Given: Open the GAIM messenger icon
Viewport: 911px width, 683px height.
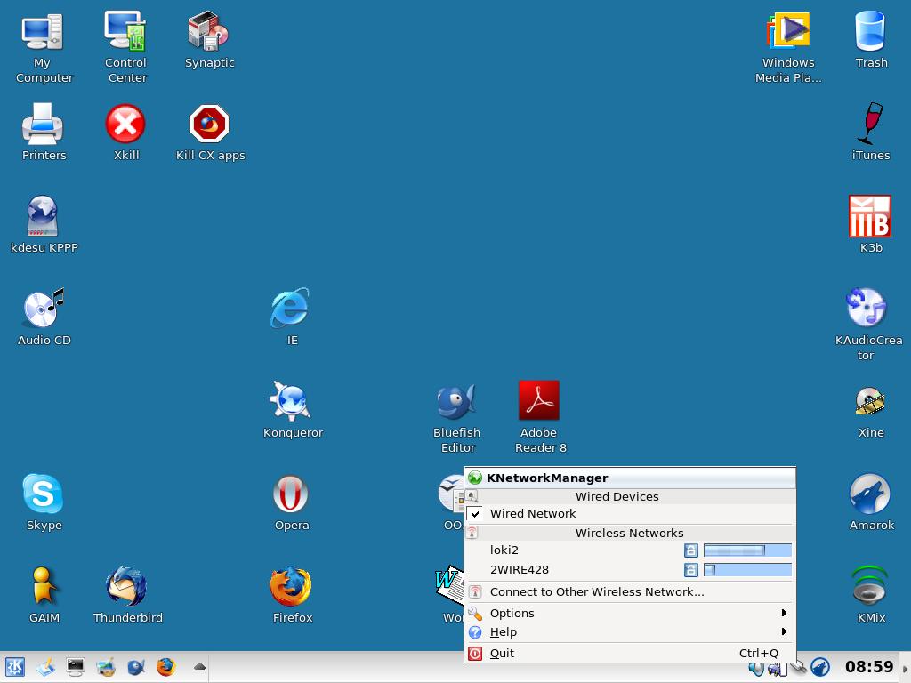Looking at the screenshot, I should point(44,595).
